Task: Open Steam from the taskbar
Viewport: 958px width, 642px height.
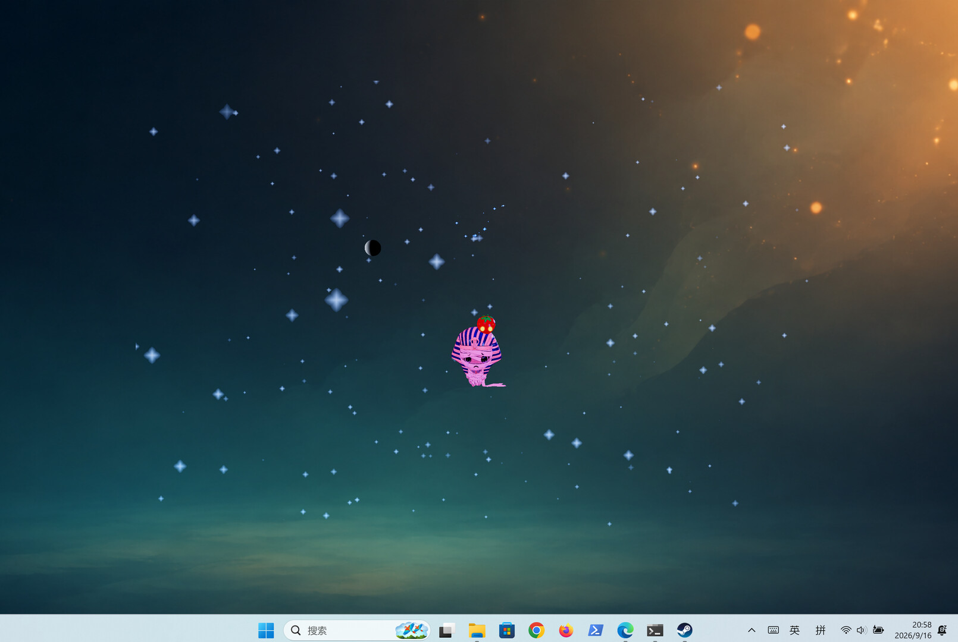Action: (685, 630)
